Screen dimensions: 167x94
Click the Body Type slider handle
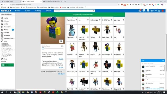tap(43, 48)
